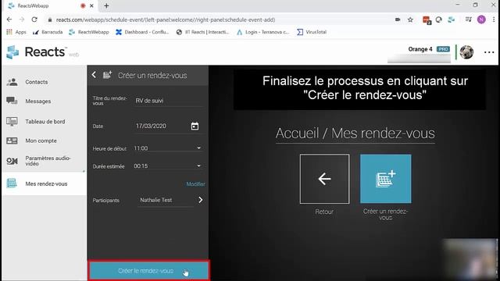This screenshot has height=281, width=500.
Task: Open the Durée estimée dropdown
Action: (167, 166)
